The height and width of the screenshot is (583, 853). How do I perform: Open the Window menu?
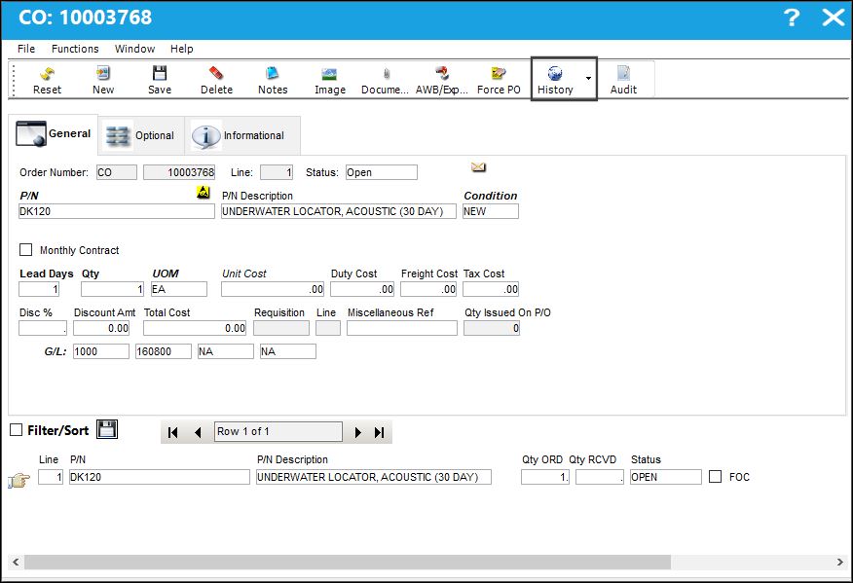[x=134, y=49]
